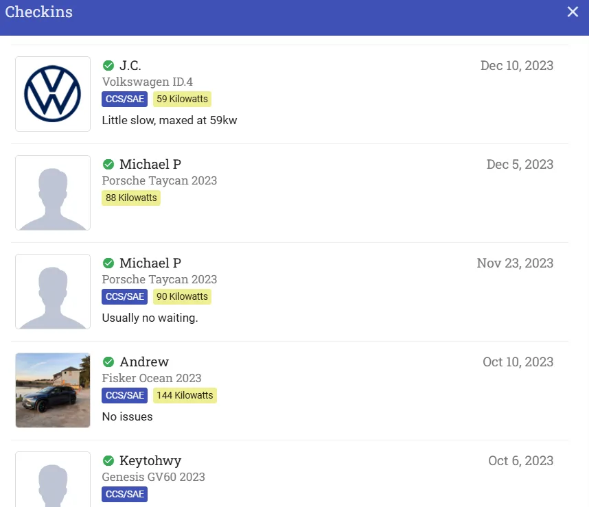This screenshot has width=589, height=507.
Task: Click green check icon beside J.C.
Action: tap(108, 66)
